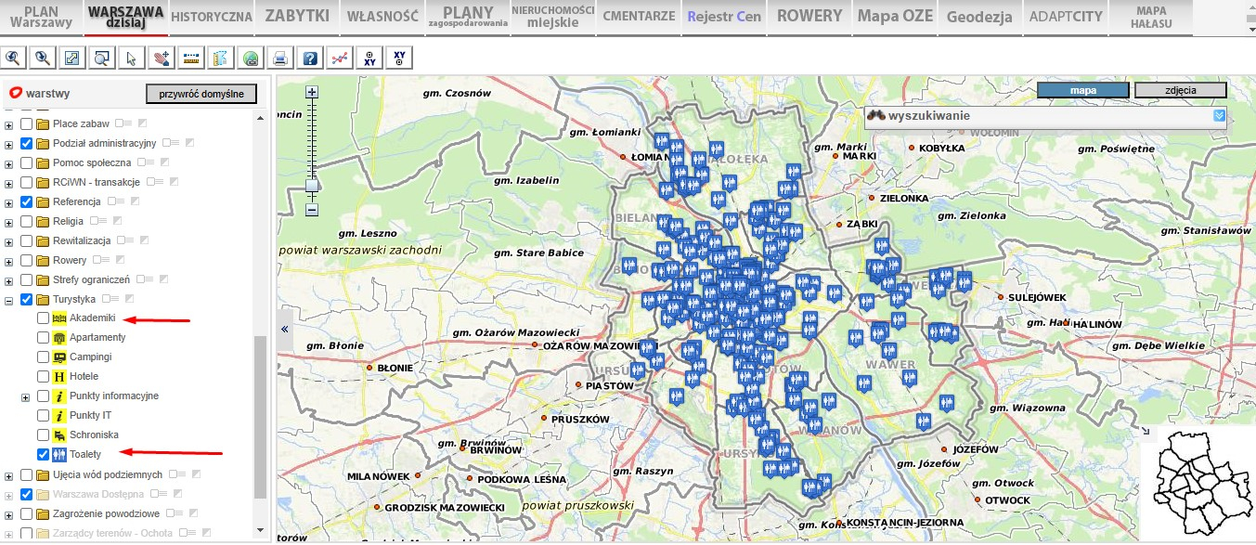Viewport: 1256px width, 545px height.
Task: Uncheck the Toalety layer checkbox
Action: click(x=43, y=455)
